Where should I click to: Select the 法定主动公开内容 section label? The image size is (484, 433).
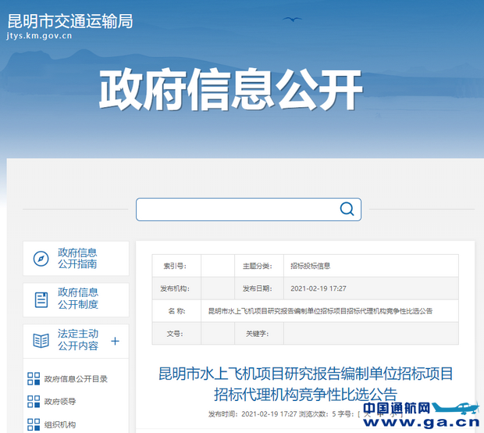coord(77,340)
